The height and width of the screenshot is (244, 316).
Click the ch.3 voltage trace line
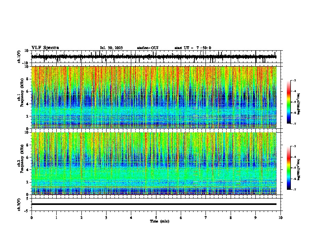click(154, 204)
